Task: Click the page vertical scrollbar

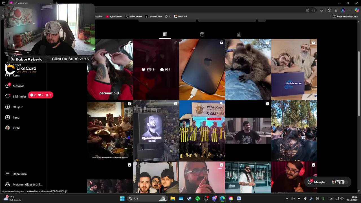Action: [x=359, y=83]
